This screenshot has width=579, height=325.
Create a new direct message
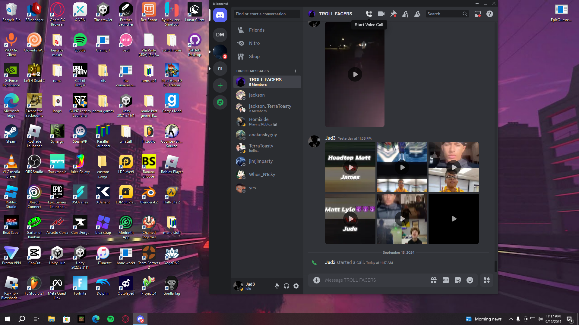tap(296, 71)
